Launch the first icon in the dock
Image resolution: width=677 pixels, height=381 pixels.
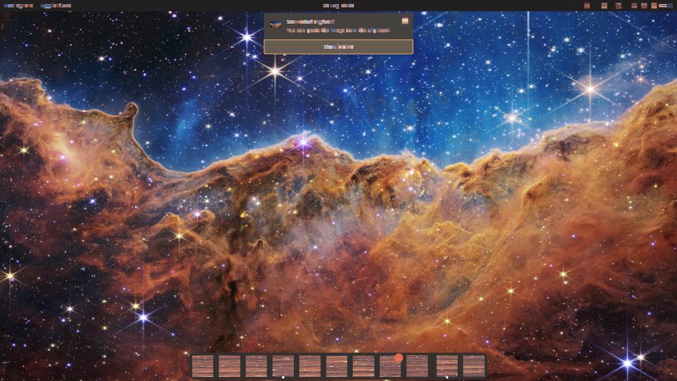click(x=203, y=366)
